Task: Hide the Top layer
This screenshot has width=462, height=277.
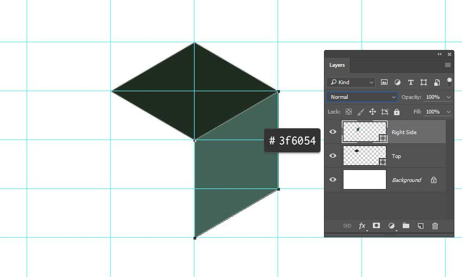Action: click(x=333, y=155)
